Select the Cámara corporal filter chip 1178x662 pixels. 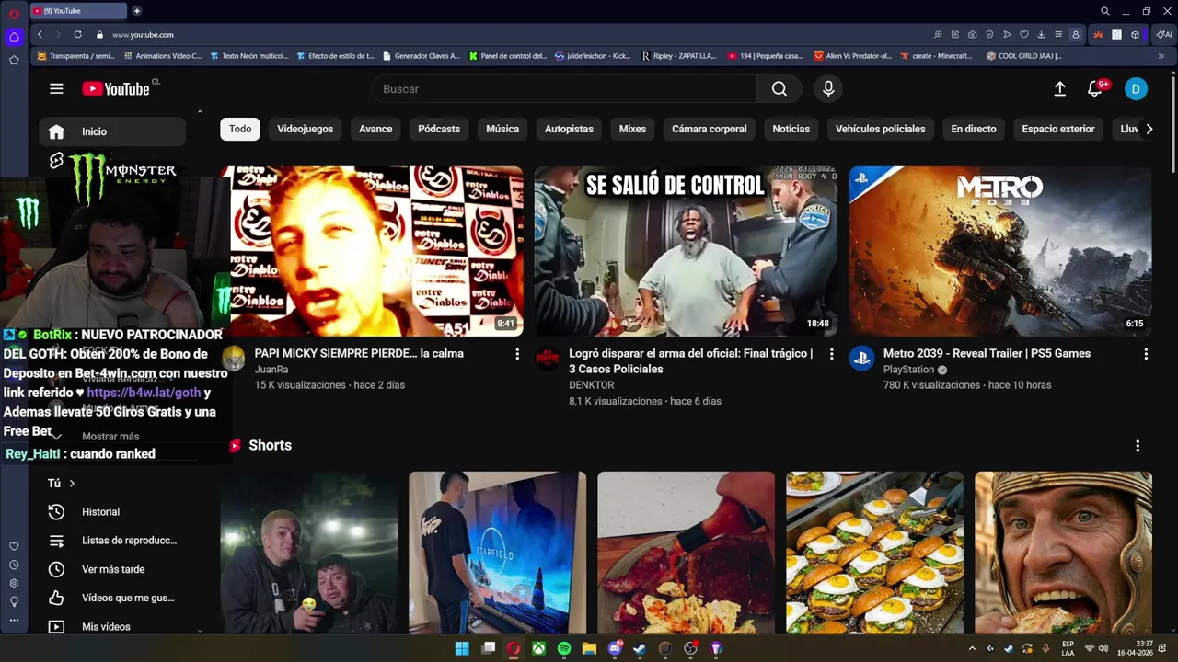tap(710, 129)
